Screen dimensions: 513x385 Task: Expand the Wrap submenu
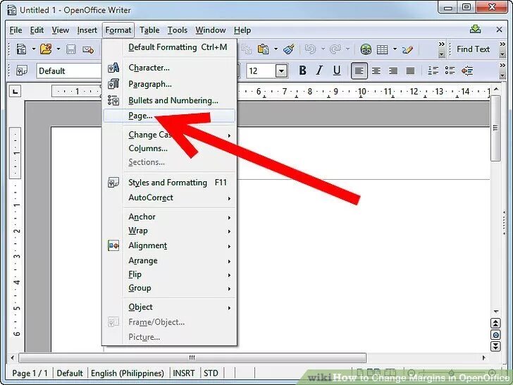(229, 231)
